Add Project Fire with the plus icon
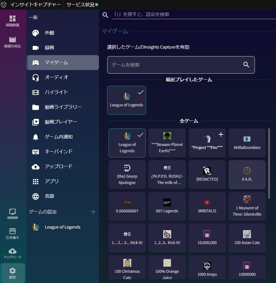This screenshot has height=283, width=276. (x=221, y=134)
